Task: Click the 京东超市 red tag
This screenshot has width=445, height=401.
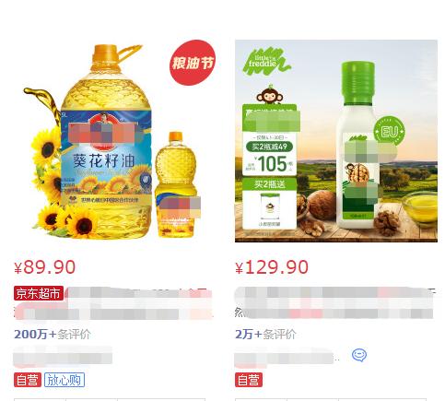Action: 39,293
